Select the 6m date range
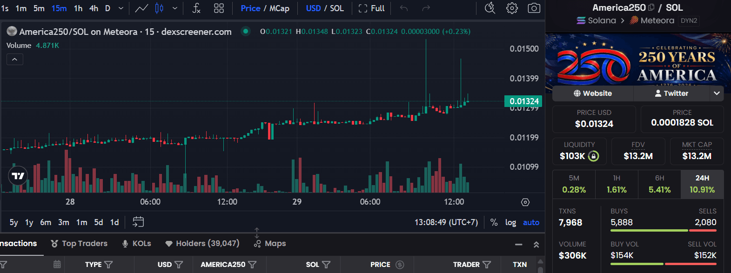The image size is (731, 273). 46,222
